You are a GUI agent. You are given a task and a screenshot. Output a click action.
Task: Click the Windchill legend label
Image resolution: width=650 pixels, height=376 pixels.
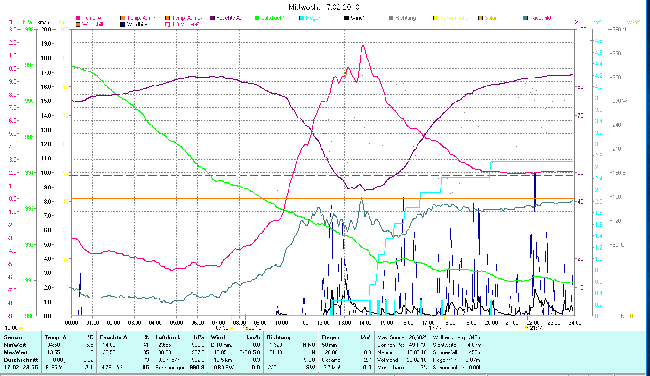[x=93, y=24]
